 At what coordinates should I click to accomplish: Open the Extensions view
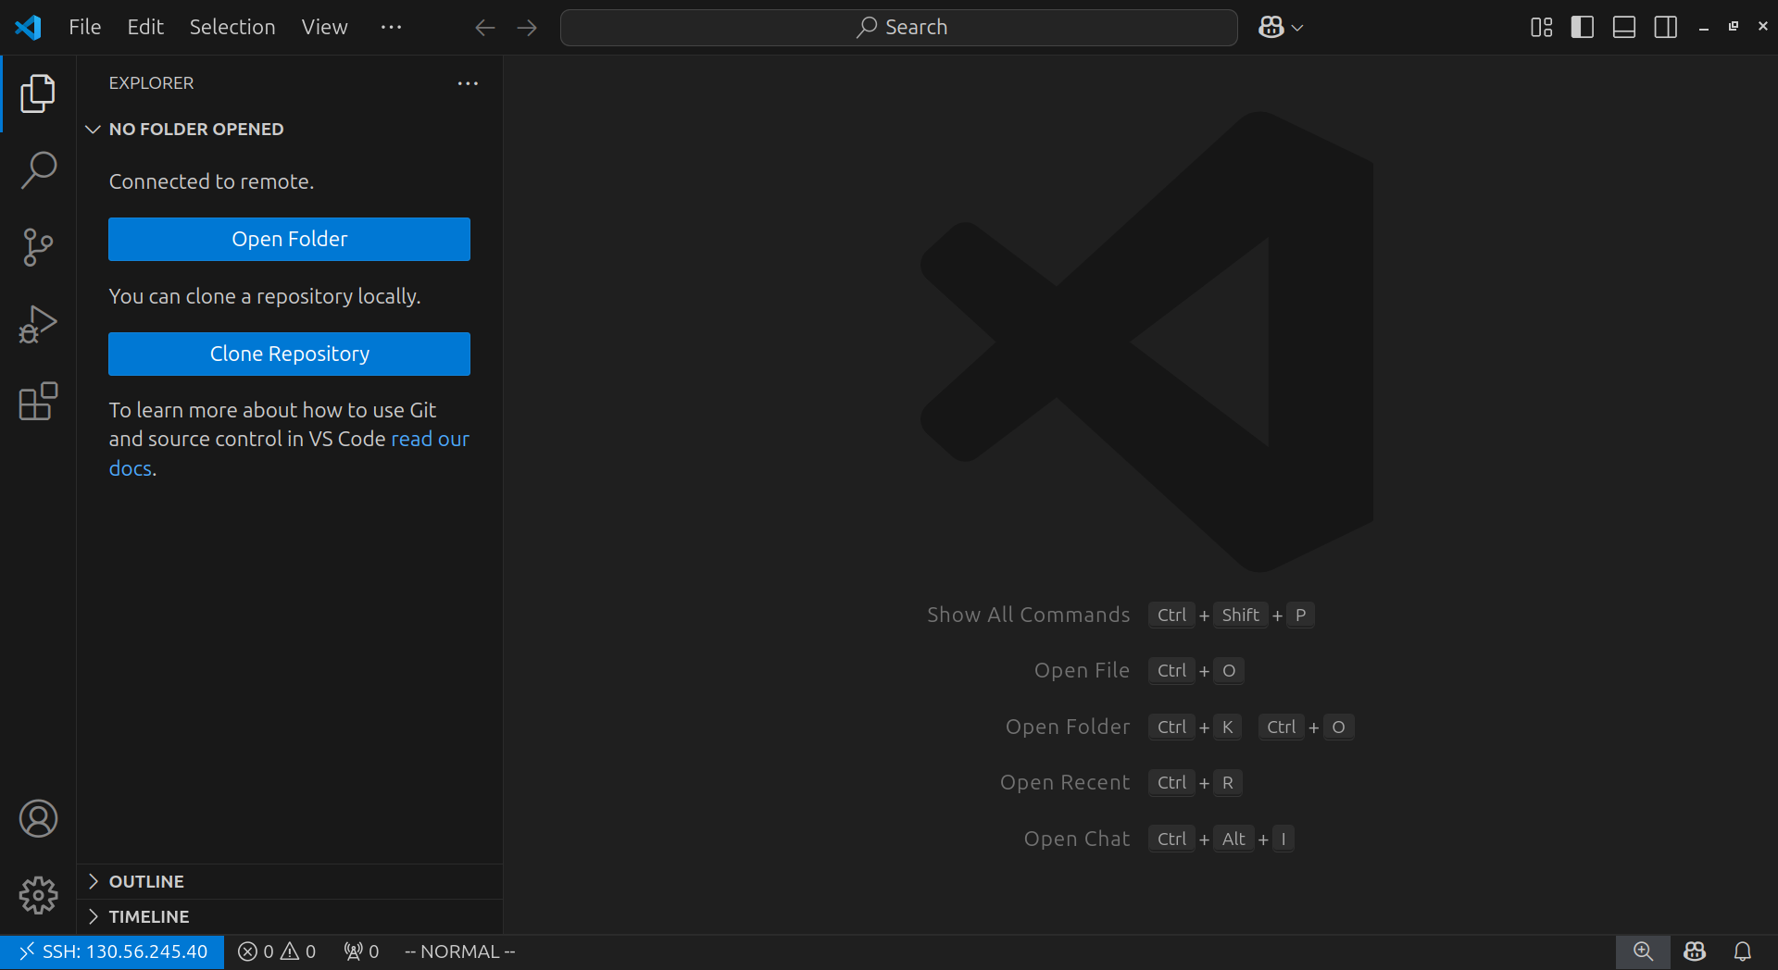point(38,402)
